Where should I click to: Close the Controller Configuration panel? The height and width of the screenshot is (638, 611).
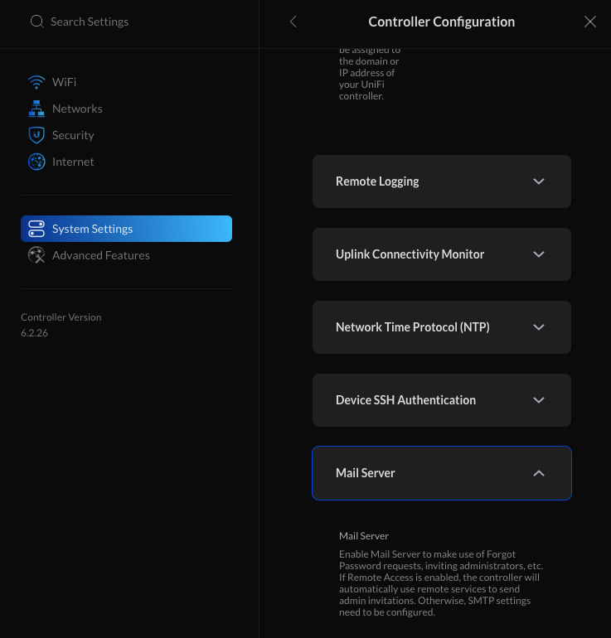589,22
